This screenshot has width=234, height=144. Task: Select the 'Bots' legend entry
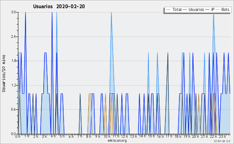point(225,9)
